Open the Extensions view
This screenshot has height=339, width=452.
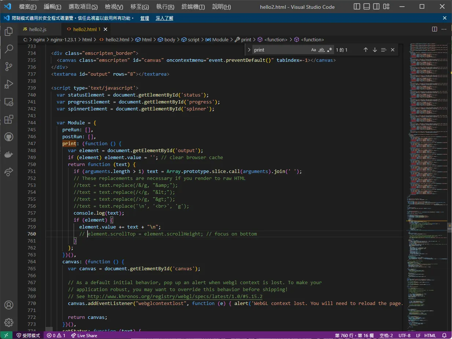coord(9,119)
